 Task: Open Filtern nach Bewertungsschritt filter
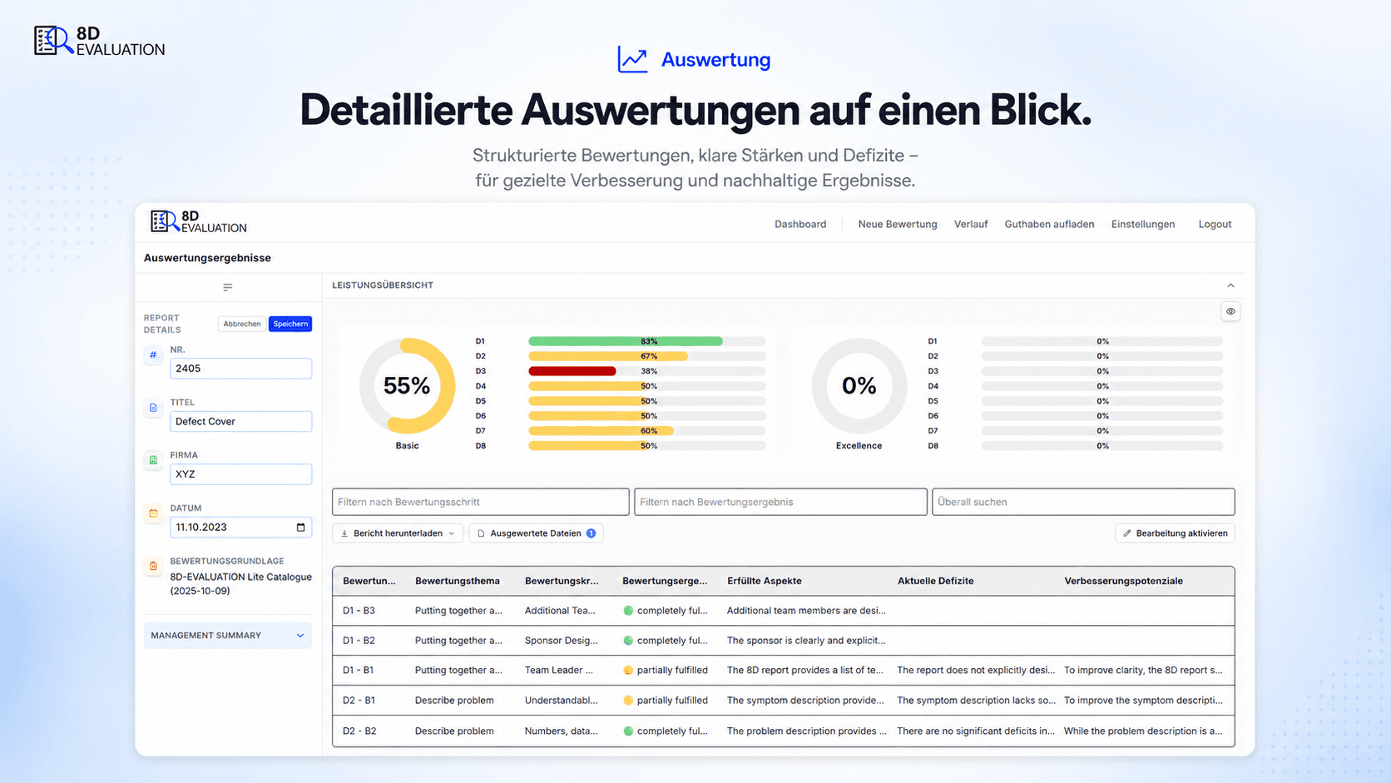[480, 502]
